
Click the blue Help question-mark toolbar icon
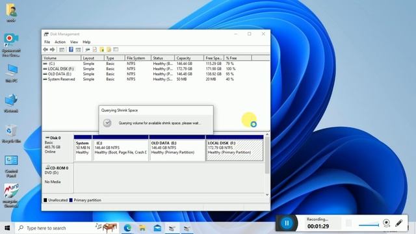pyautogui.click(x=71, y=49)
